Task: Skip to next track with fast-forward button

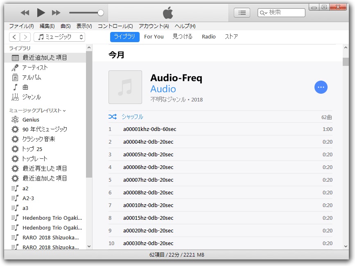Action: click(56, 13)
